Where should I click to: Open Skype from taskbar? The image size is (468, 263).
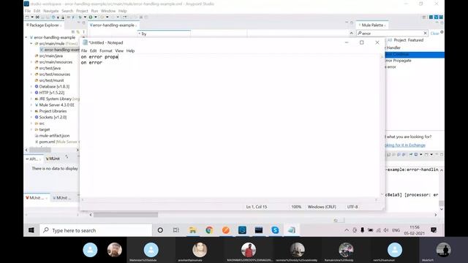point(275,230)
